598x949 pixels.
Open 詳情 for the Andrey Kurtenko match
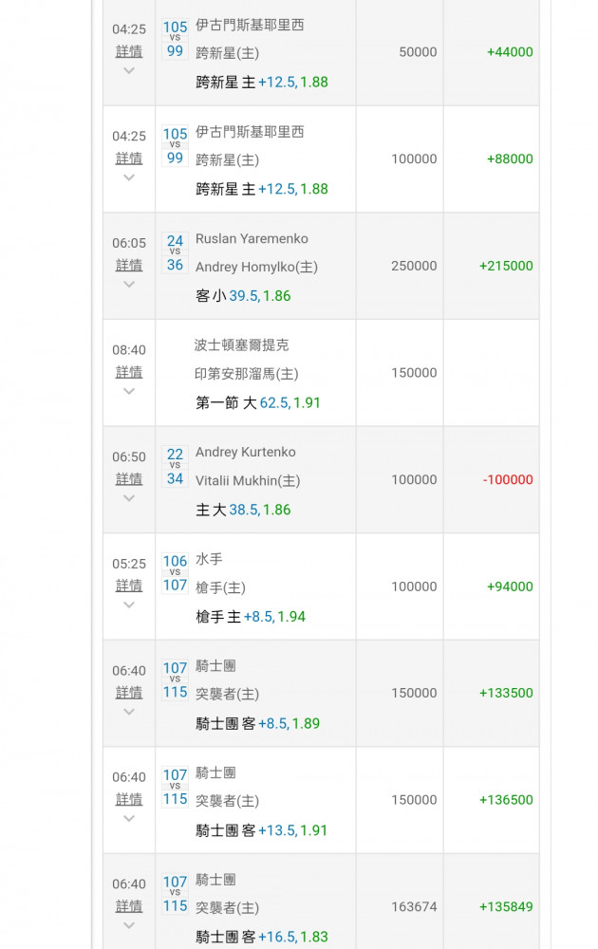tap(129, 478)
